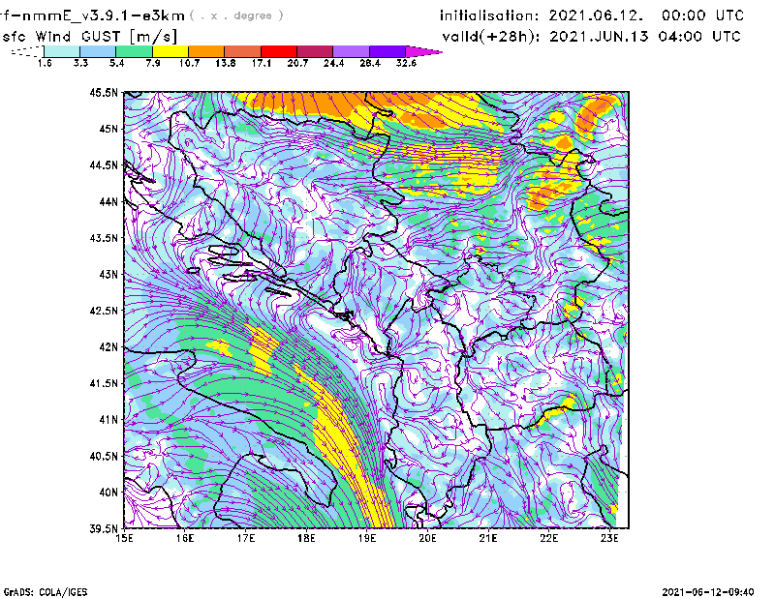
Task: Click the '45.5N' latitude label
Action: (x=104, y=92)
